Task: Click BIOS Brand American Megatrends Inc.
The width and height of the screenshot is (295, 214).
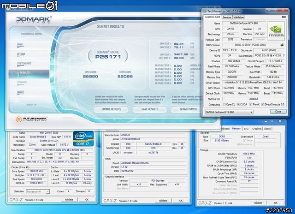Action: tap(153, 163)
